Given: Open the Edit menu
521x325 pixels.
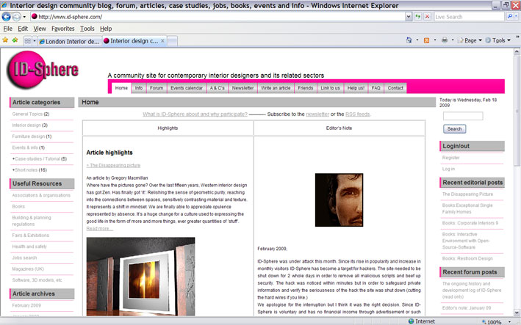Looking at the screenshot, I should click(x=23, y=29).
